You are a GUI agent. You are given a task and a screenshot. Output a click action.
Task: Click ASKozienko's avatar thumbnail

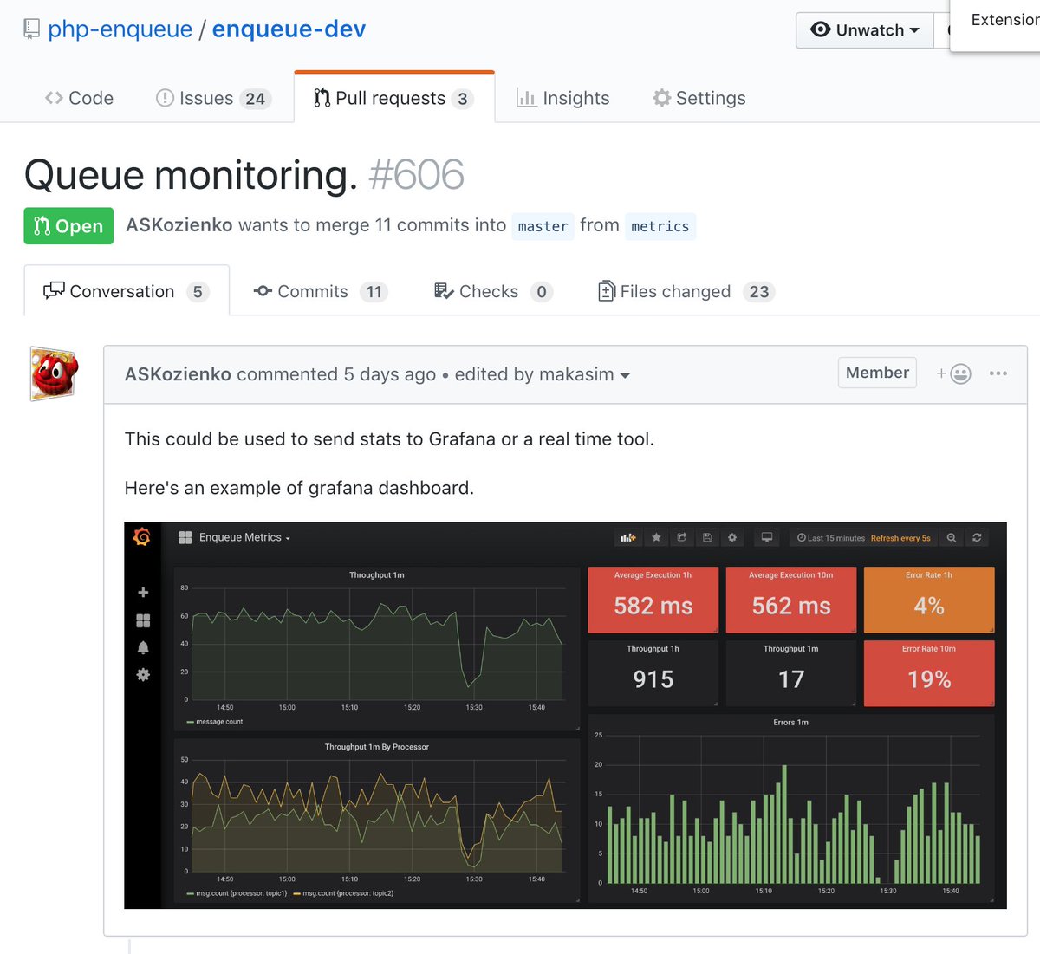click(x=54, y=373)
